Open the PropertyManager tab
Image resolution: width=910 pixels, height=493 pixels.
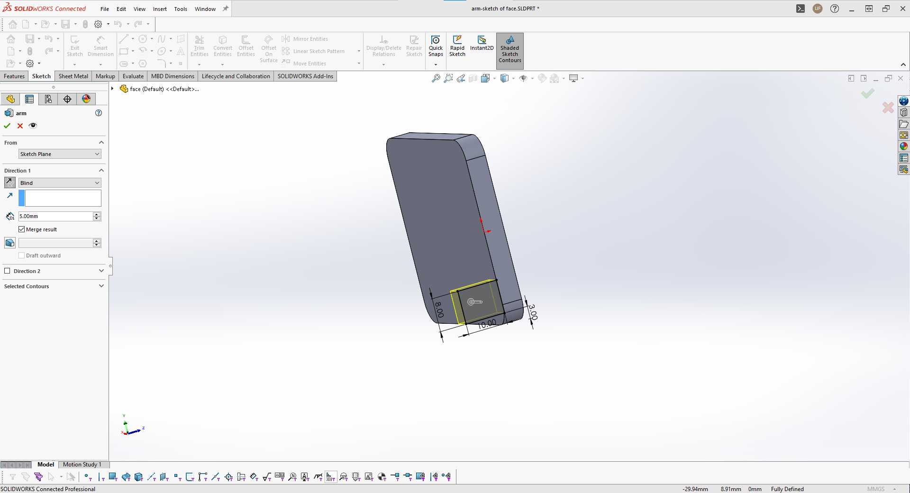(29, 99)
